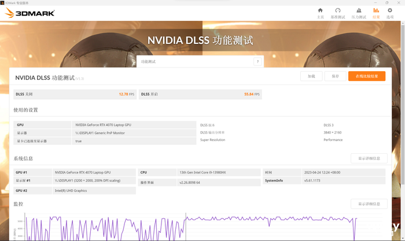Viewport: 405px width, 241px height.
Task: Click the CPU label cell
Action: [157, 172]
